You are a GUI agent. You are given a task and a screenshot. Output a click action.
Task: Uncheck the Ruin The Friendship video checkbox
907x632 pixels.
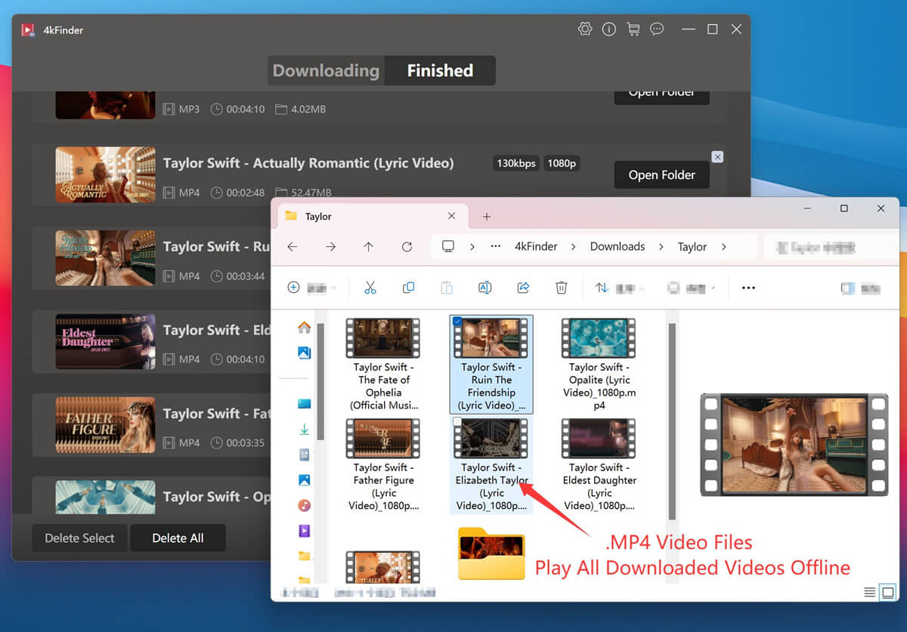[x=459, y=321]
